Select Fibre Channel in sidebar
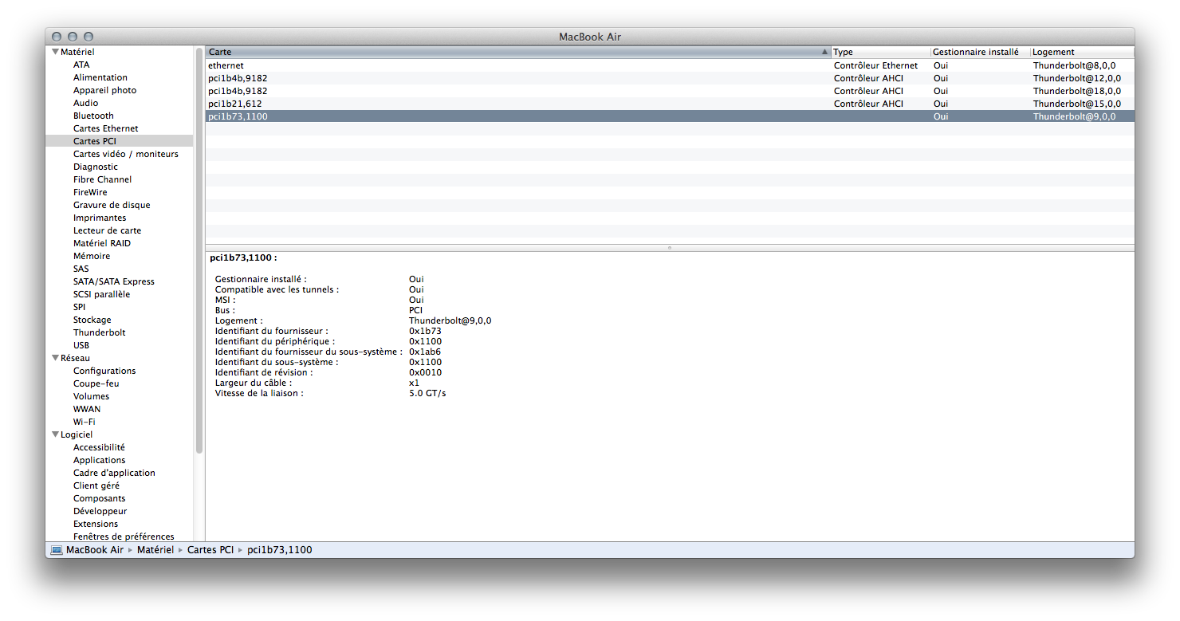Screen dimensions: 1180x621 [x=102, y=179]
